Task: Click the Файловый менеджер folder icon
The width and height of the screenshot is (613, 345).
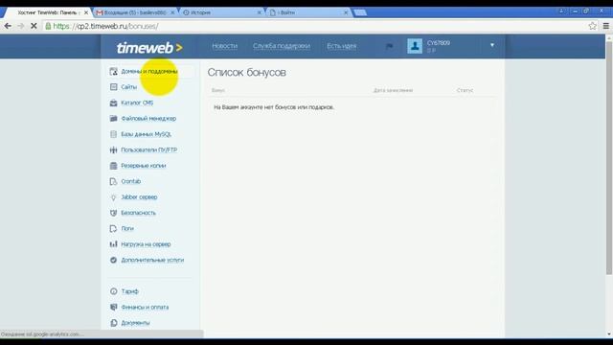Action: 113,119
